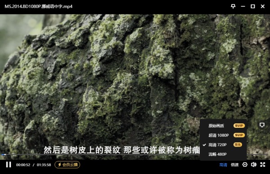Pin the player window on top
The image size is (270, 174).
point(233,6)
